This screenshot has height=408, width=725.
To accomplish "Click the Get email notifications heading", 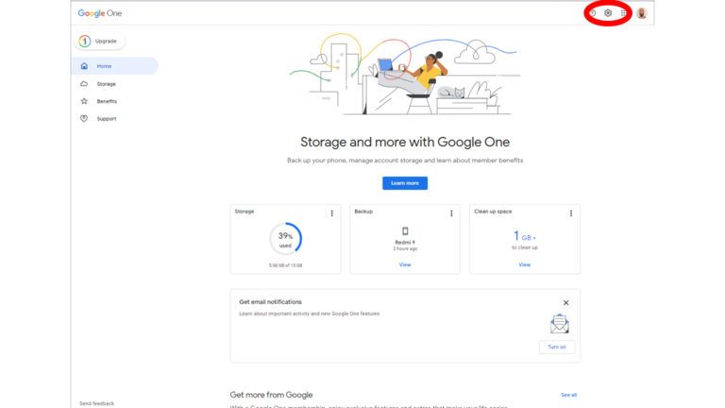I will tap(271, 301).
